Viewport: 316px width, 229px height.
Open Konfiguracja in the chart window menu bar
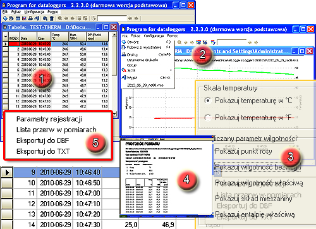154,35
